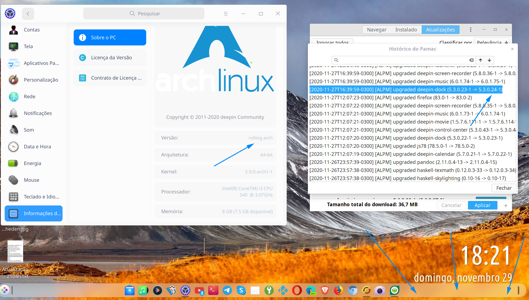Open the Pamac hamburger menu in settings window
The height and width of the screenshot is (300, 529).
225,13
